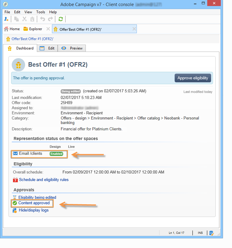This screenshot has height=248, width=232.
Task: Click the INS status bar indicator
Action: (200, 233)
